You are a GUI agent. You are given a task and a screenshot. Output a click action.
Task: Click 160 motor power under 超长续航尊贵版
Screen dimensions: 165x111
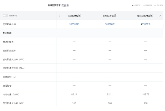(x=145, y=103)
